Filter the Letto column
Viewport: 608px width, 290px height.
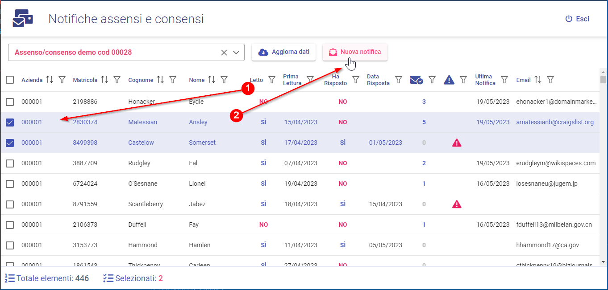271,80
